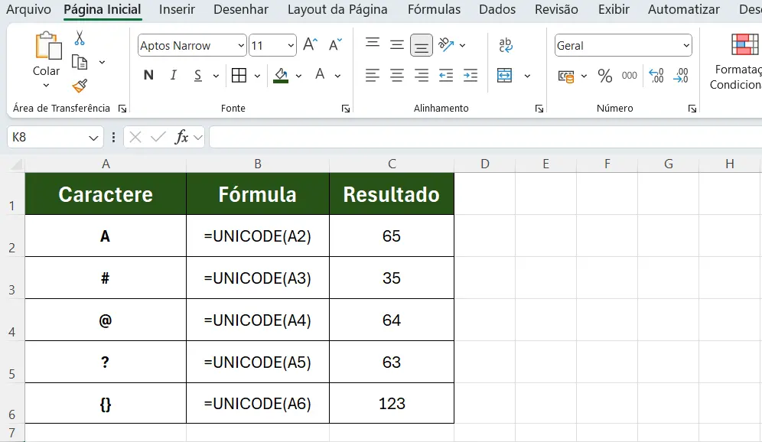Click the Increase Indent icon
762x442 pixels.
pos(471,75)
